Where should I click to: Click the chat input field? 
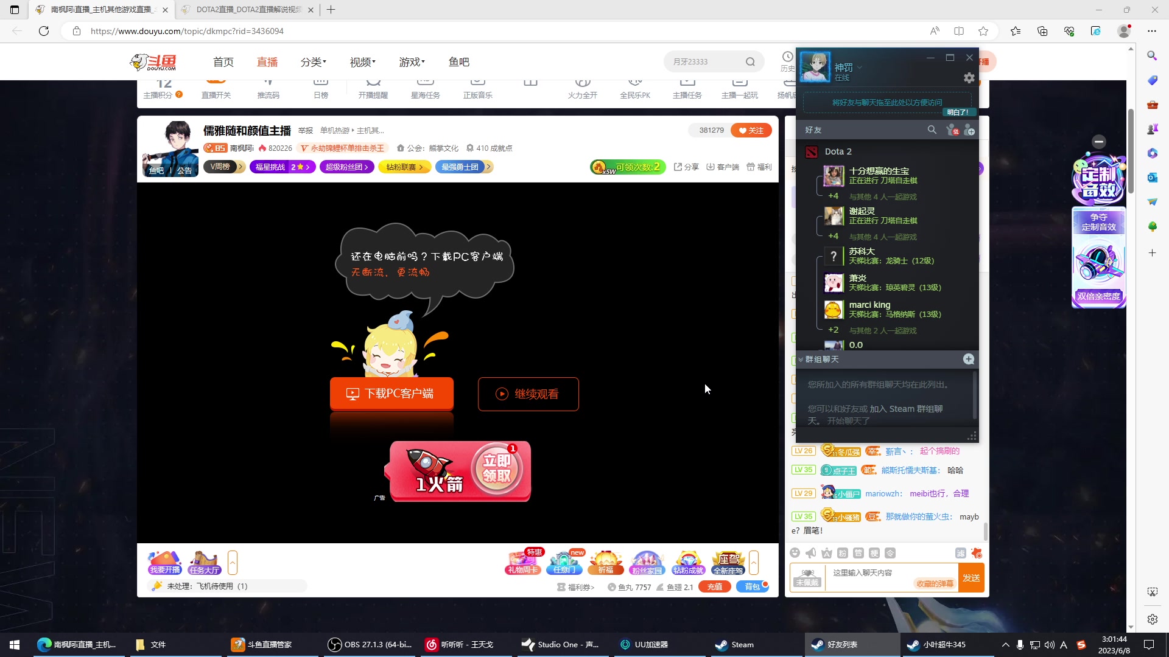click(892, 577)
